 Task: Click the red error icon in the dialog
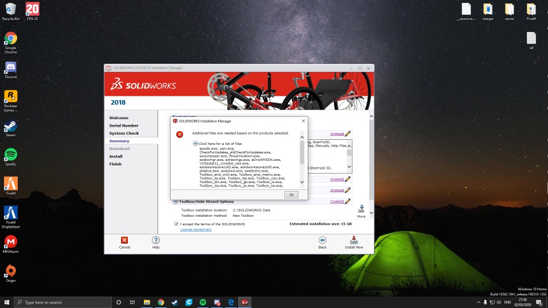coord(180,135)
